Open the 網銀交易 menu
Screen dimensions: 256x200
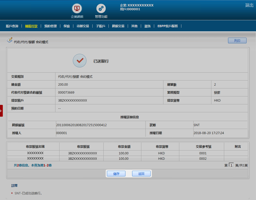point(118,26)
